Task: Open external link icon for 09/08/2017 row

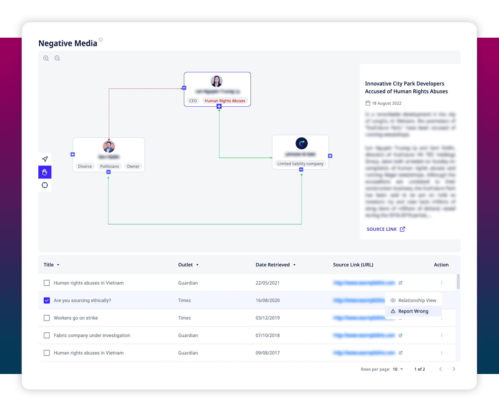Action: click(400, 353)
